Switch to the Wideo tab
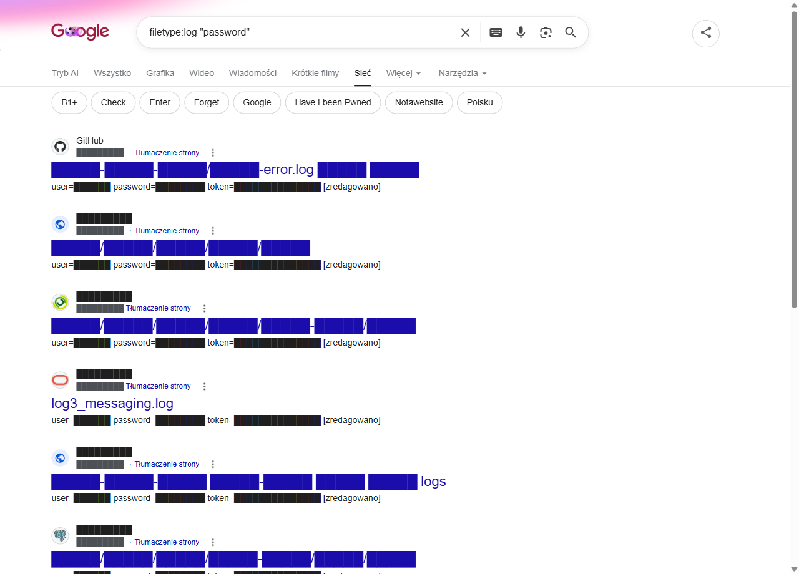 tap(202, 73)
